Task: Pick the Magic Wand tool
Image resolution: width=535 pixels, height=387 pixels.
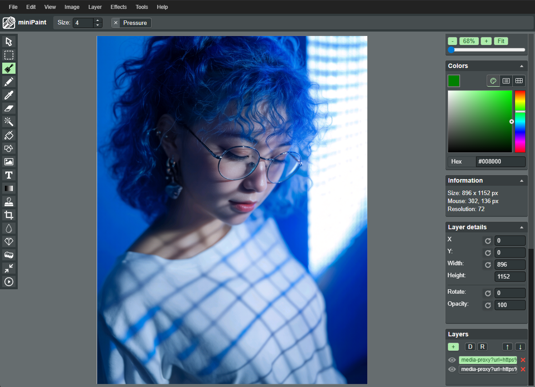Action: (9, 122)
